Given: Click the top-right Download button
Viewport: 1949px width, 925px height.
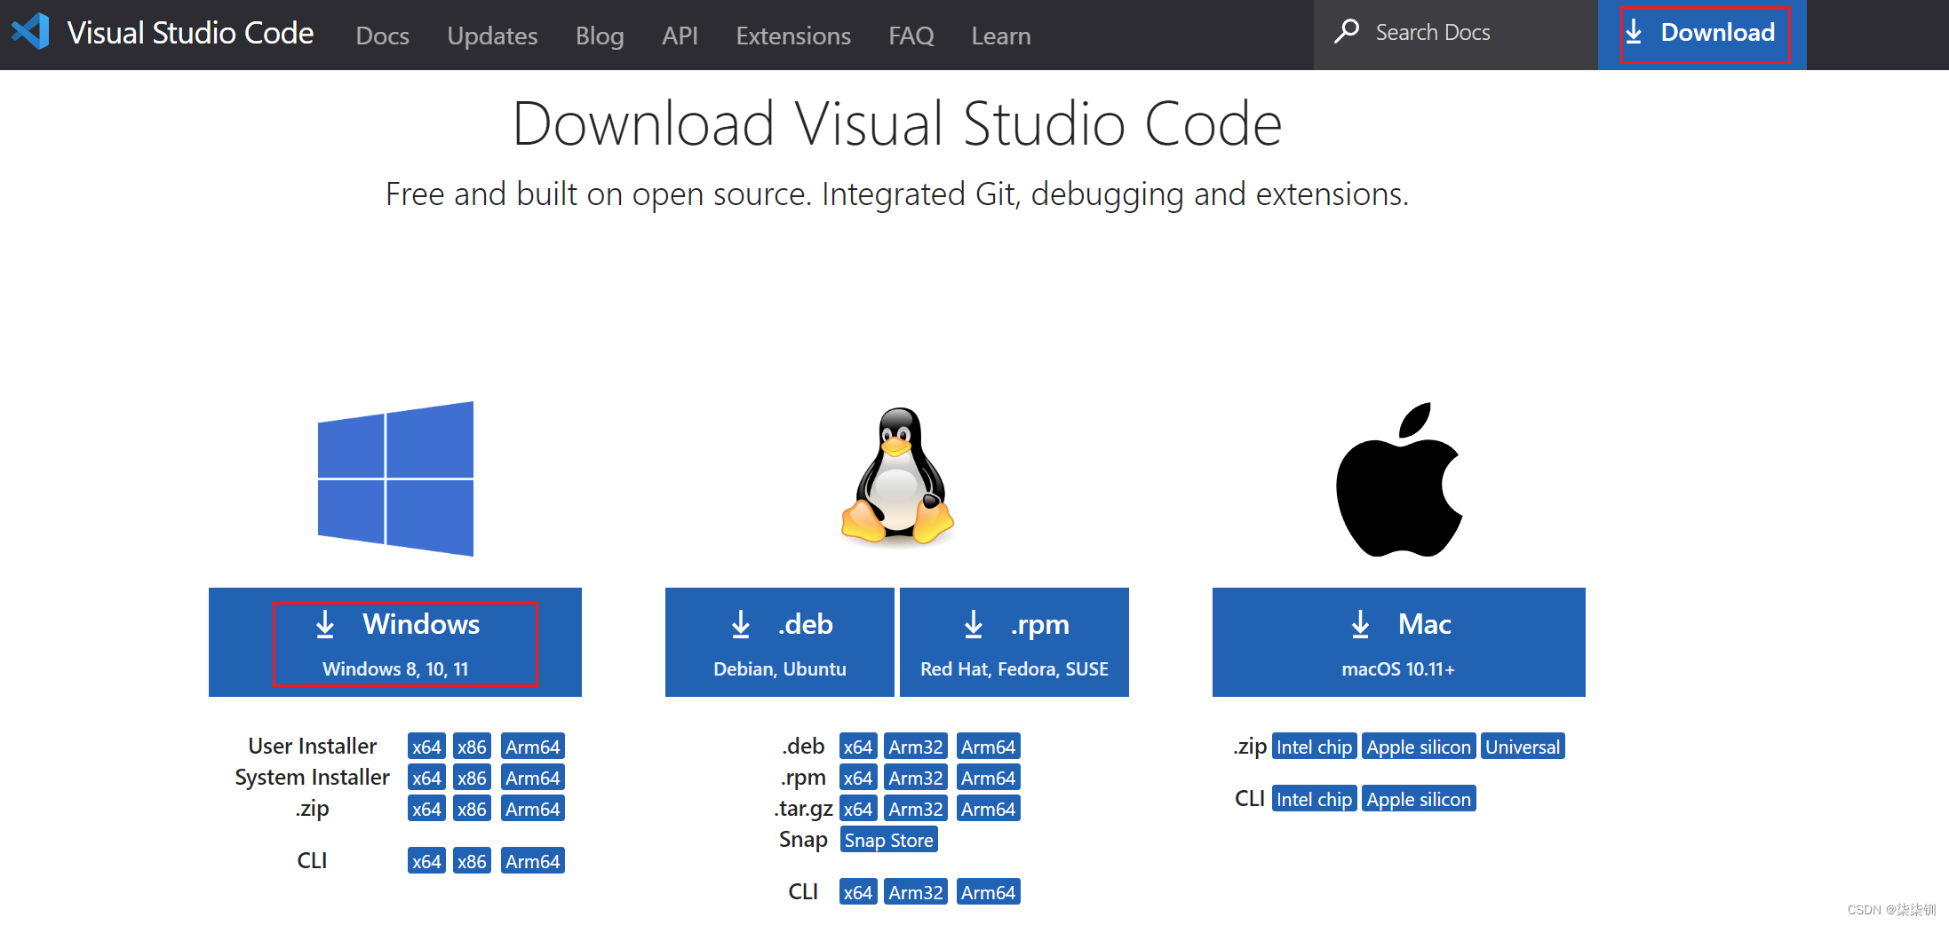Looking at the screenshot, I should click(1702, 34).
